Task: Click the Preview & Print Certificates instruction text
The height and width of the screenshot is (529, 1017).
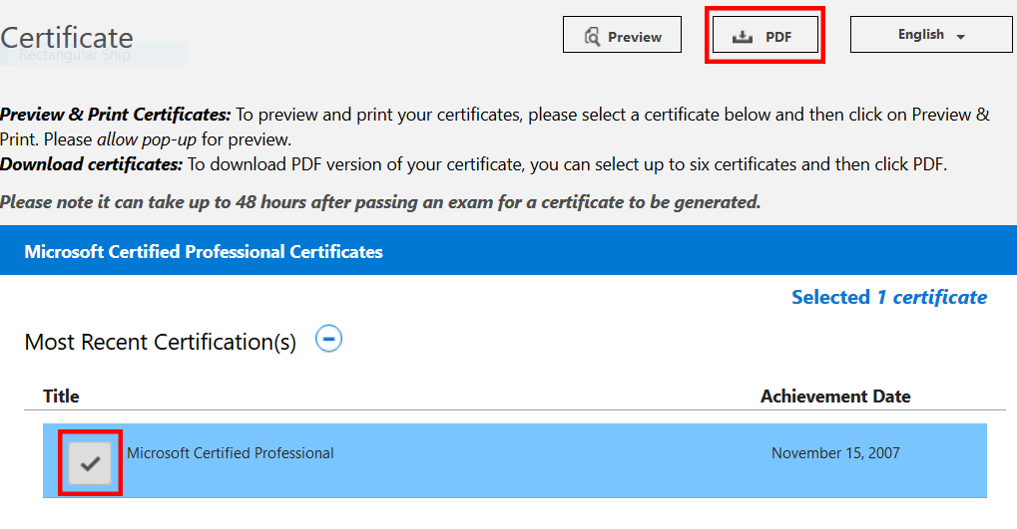Action: pos(116,115)
